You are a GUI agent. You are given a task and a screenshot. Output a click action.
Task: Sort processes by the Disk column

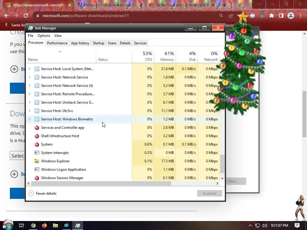pyautogui.click(x=187, y=56)
